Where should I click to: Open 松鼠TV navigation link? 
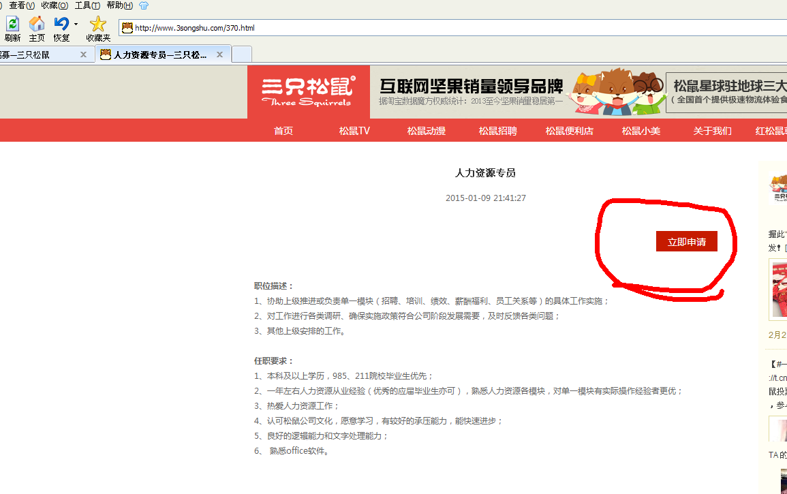point(354,131)
